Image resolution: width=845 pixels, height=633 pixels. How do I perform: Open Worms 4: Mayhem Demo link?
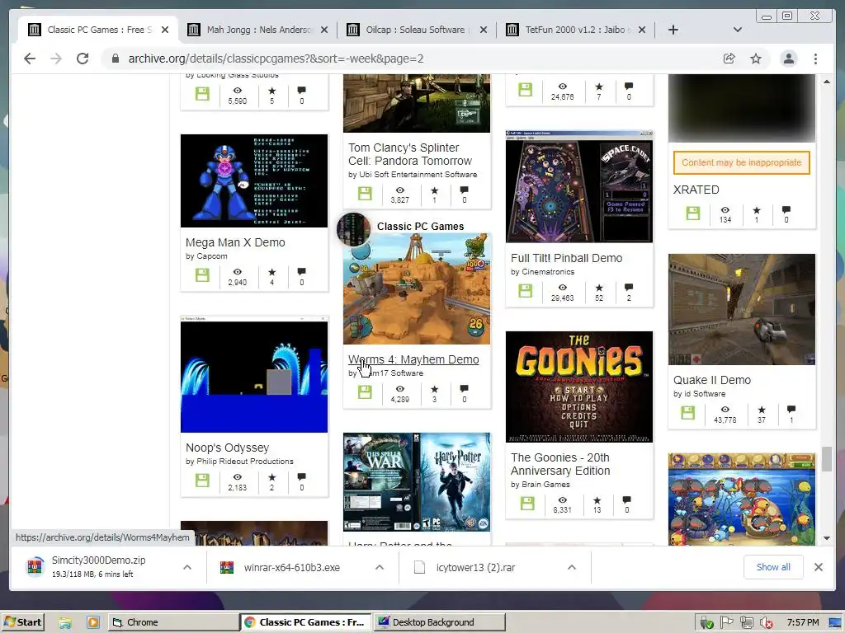click(x=413, y=359)
